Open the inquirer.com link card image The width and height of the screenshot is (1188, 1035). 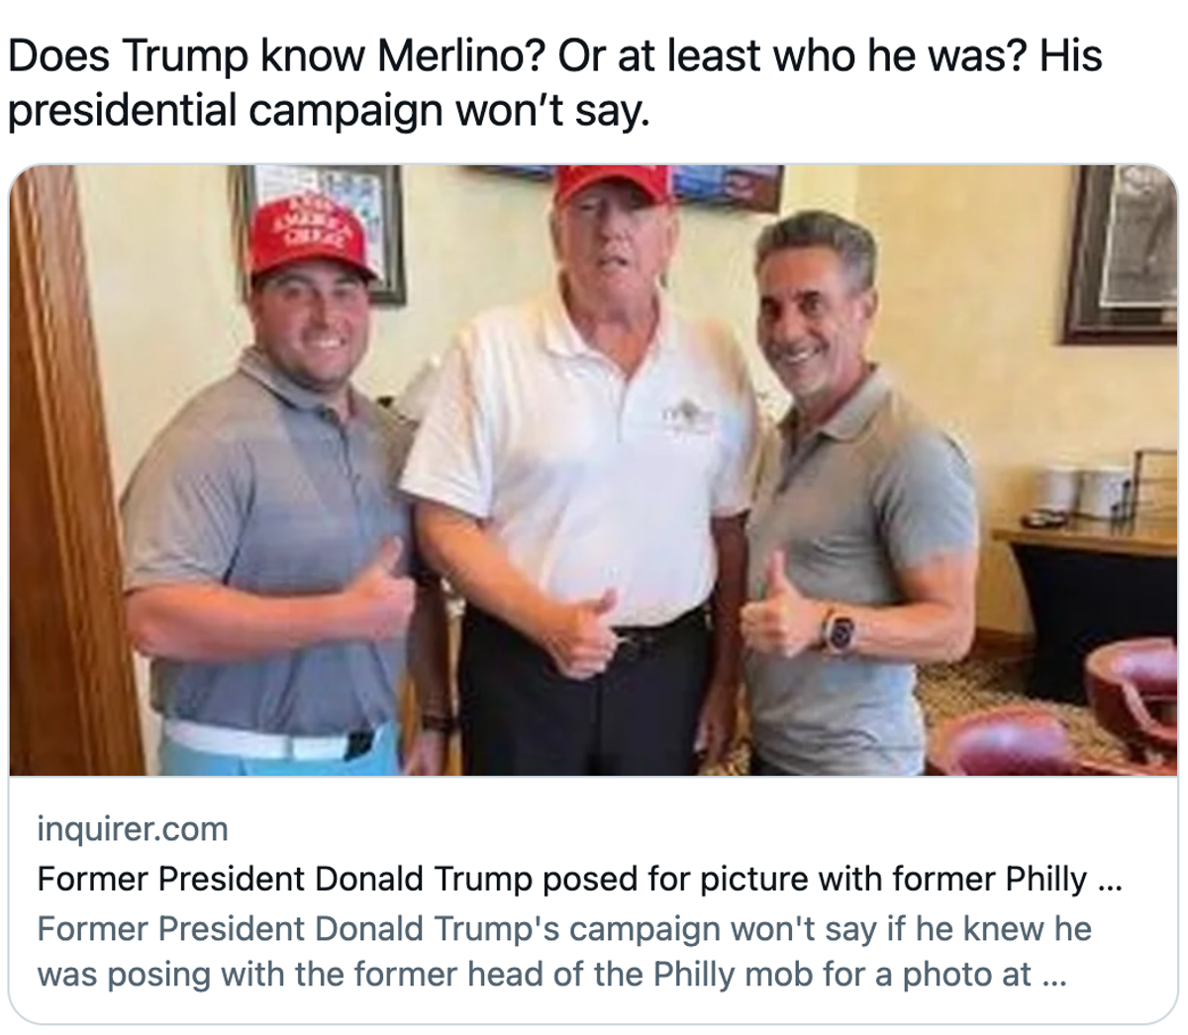[x=594, y=471]
